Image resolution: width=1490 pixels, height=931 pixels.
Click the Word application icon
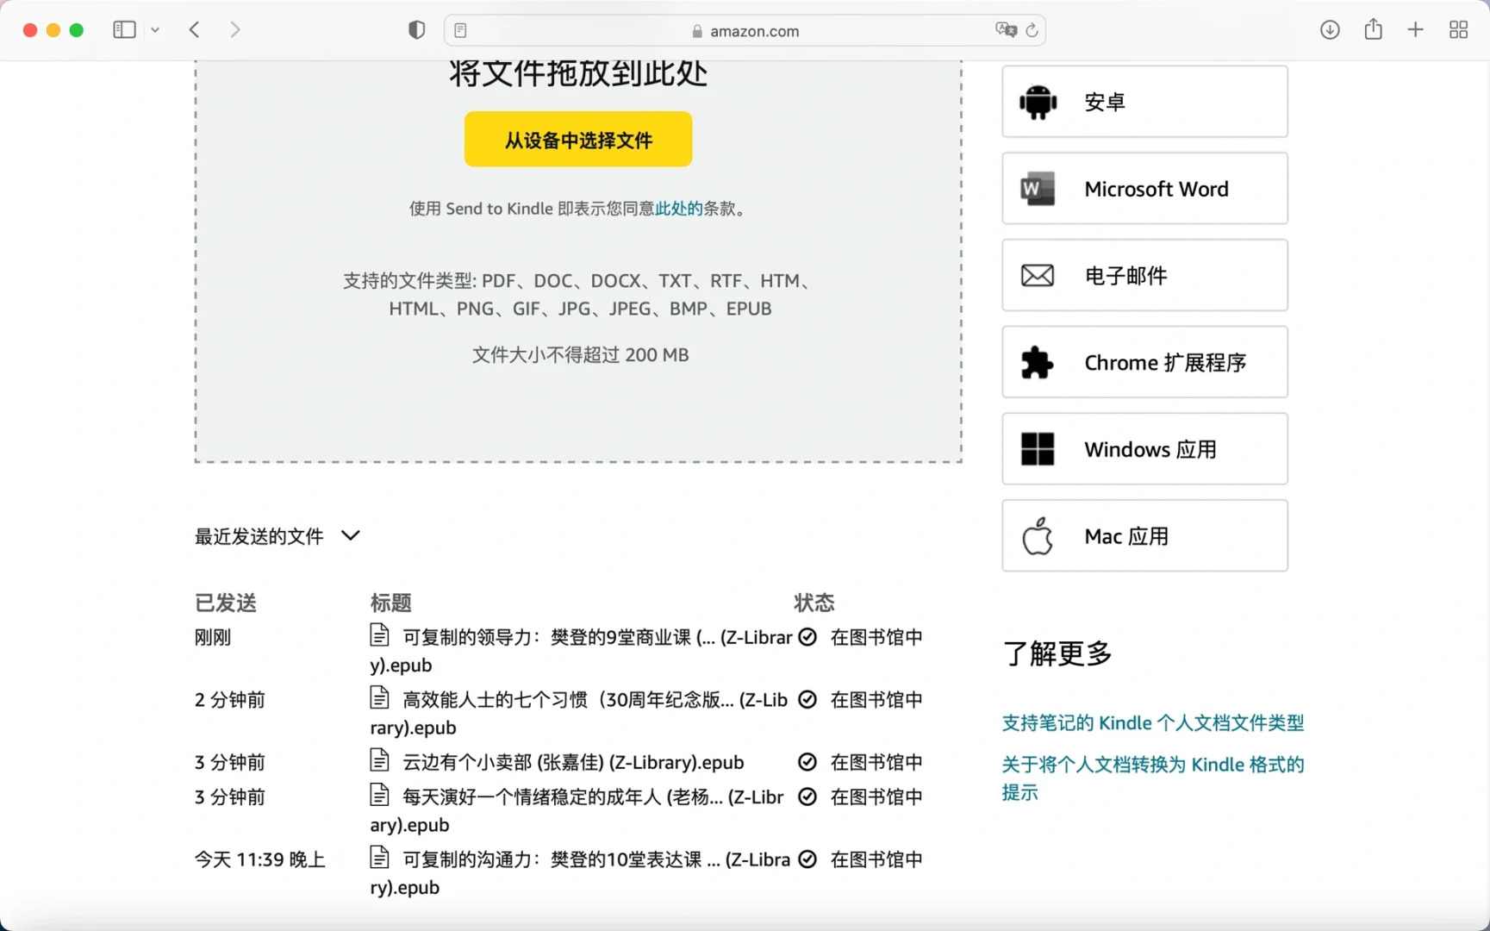(1038, 189)
